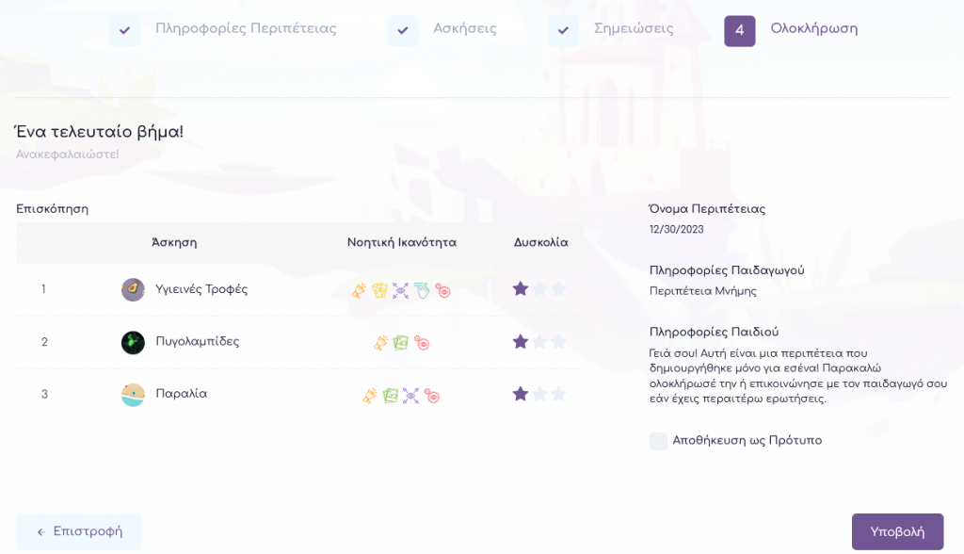
Task: Click the megaphone skill icon for Υγιεινές Τροφές
Action: [360, 290]
